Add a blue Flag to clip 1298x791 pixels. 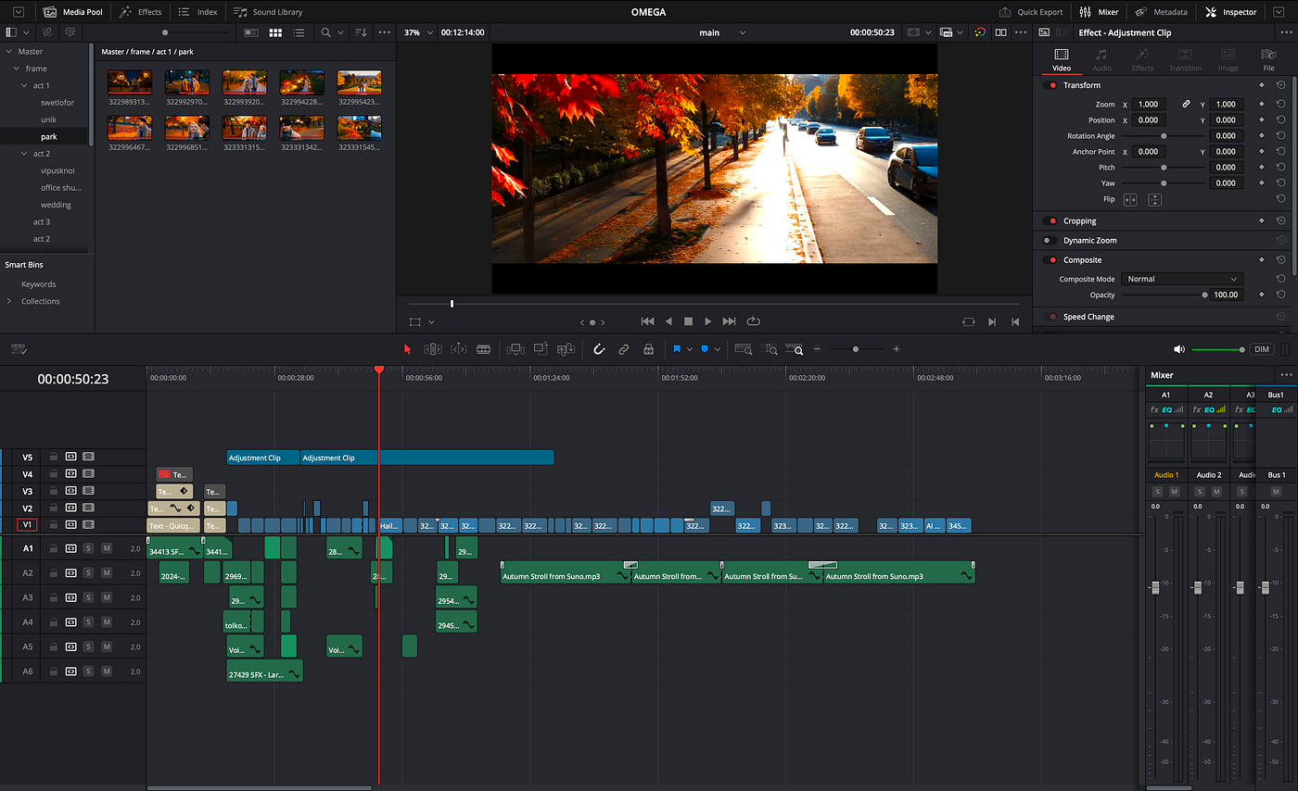677,349
